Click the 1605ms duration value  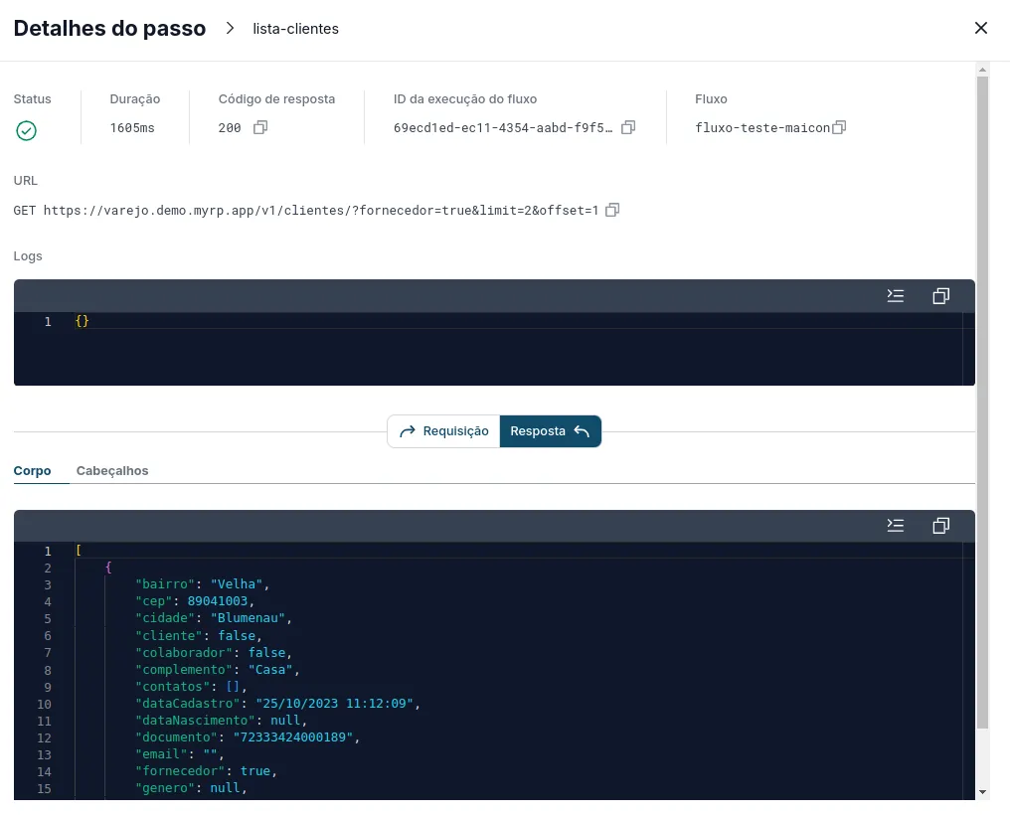[x=132, y=128]
